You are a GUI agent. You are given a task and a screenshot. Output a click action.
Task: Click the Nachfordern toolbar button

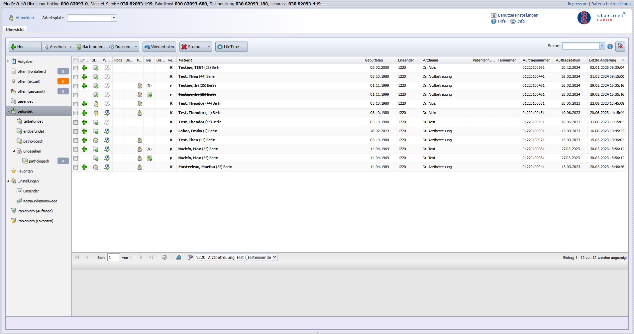(90, 47)
